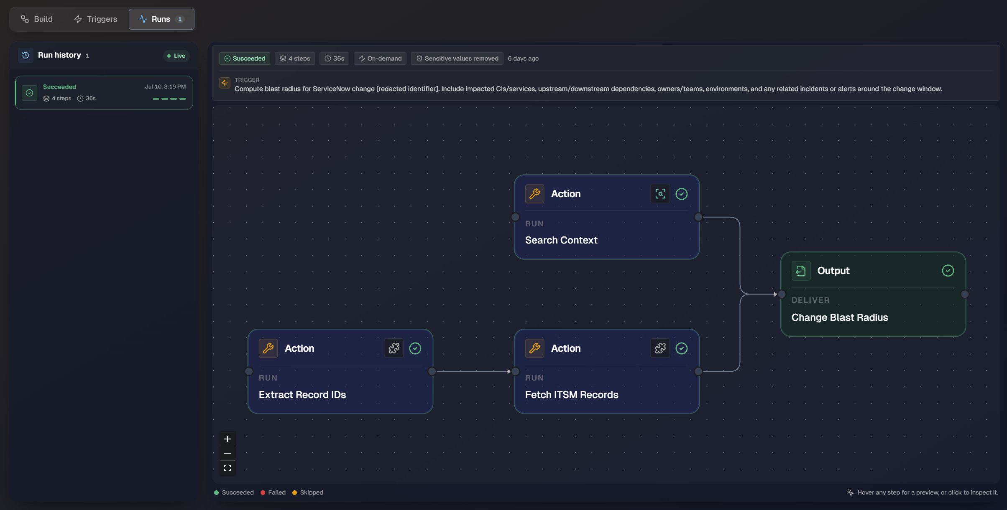Click the Run history clock icon
Image resolution: width=1007 pixels, height=510 pixels.
pyautogui.click(x=26, y=55)
